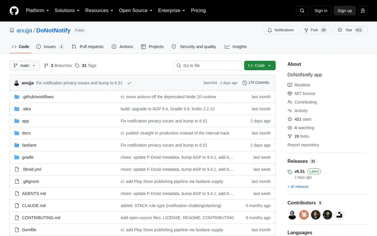This screenshot has height=236, width=377.
Task: Click the Report repository link
Action: [303, 145]
